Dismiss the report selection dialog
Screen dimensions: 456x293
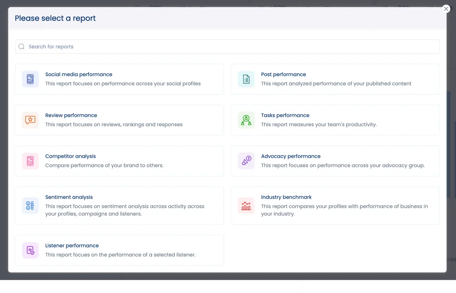(446, 9)
